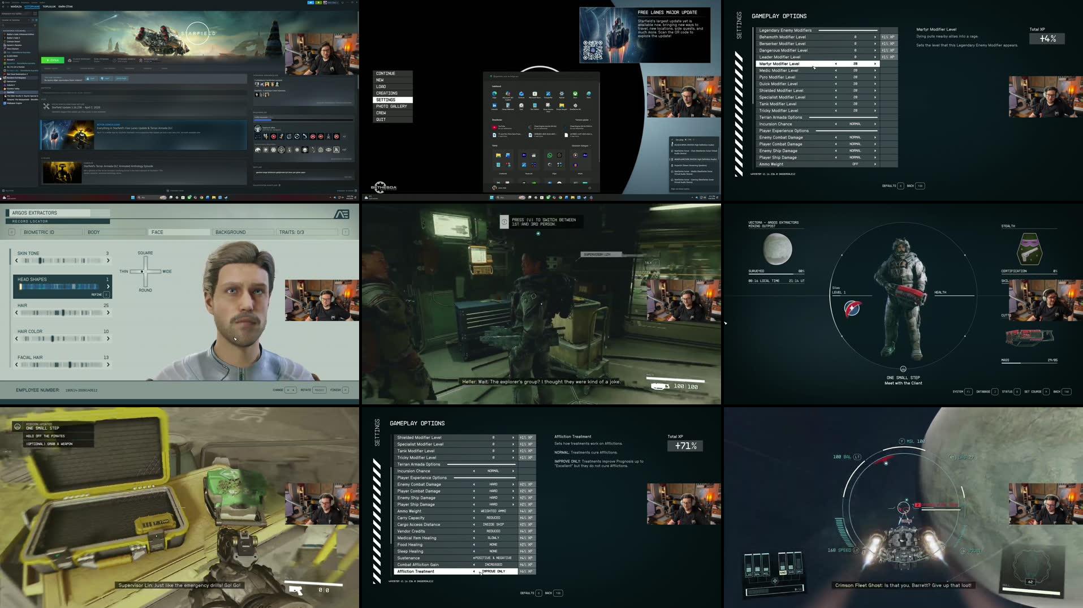Open Xbox app icon in Start menu
Viewport: 1083px width, 608px height.
click(575, 93)
